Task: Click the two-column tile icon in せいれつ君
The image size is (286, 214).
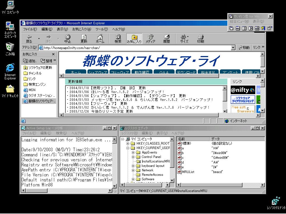Action: (244, 28)
